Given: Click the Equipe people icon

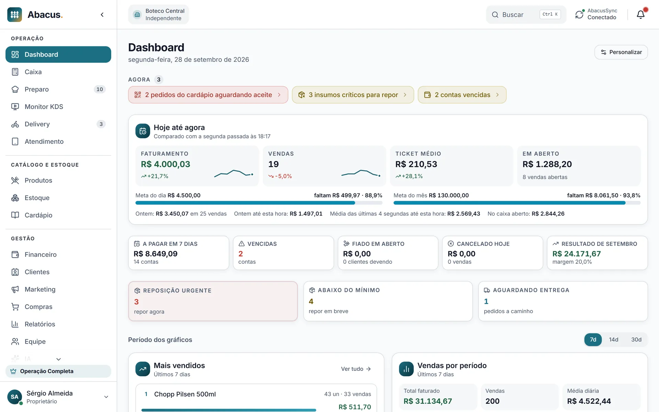Looking at the screenshot, I should [15, 342].
